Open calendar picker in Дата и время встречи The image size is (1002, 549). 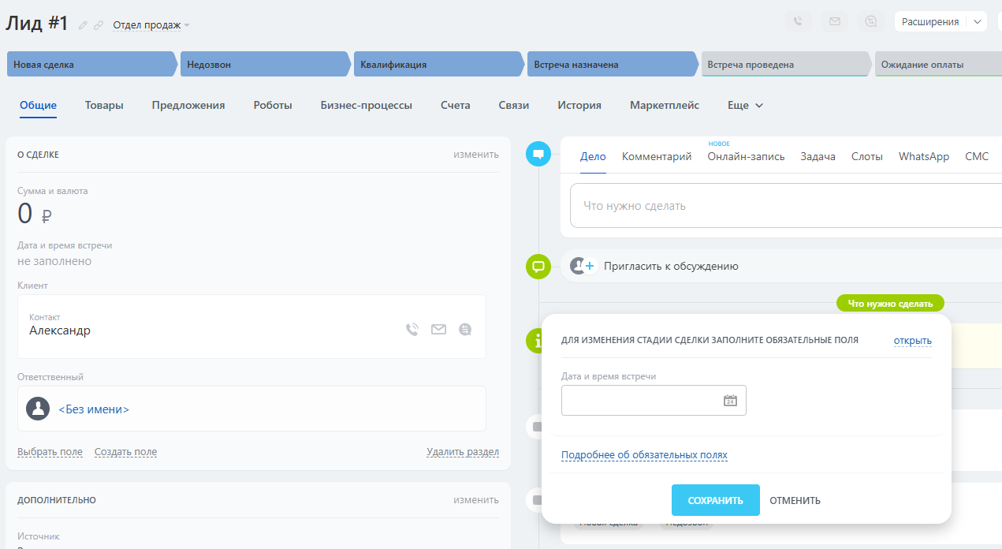pos(730,401)
